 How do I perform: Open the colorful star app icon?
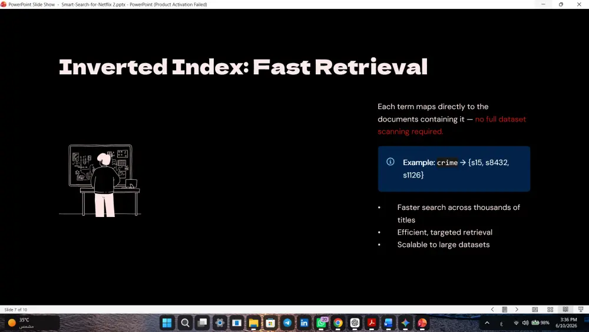pyautogui.click(x=405, y=323)
